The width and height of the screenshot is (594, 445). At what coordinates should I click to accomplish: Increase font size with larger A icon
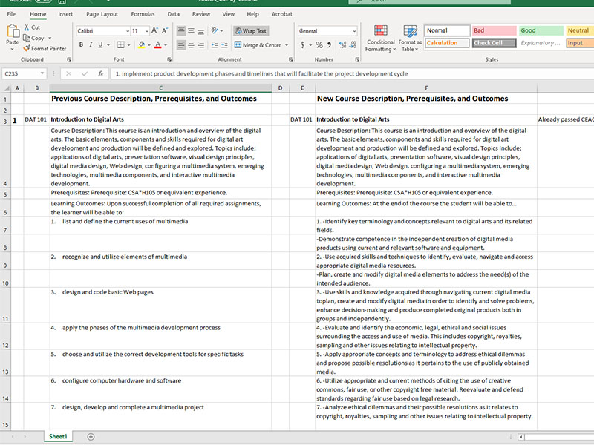coord(154,30)
